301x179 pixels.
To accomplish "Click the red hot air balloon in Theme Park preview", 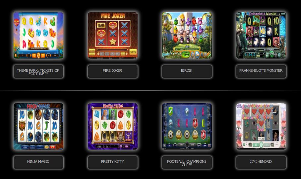I will point(17,23).
